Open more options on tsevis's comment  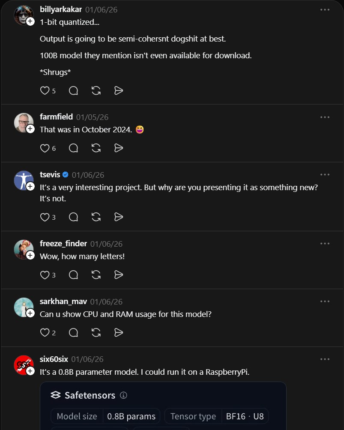pyautogui.click(x=325, y=175)
